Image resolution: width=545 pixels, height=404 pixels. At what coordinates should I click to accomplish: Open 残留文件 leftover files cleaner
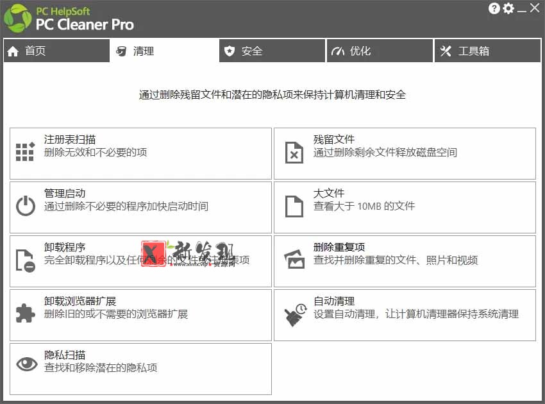[x=405, y=153]
